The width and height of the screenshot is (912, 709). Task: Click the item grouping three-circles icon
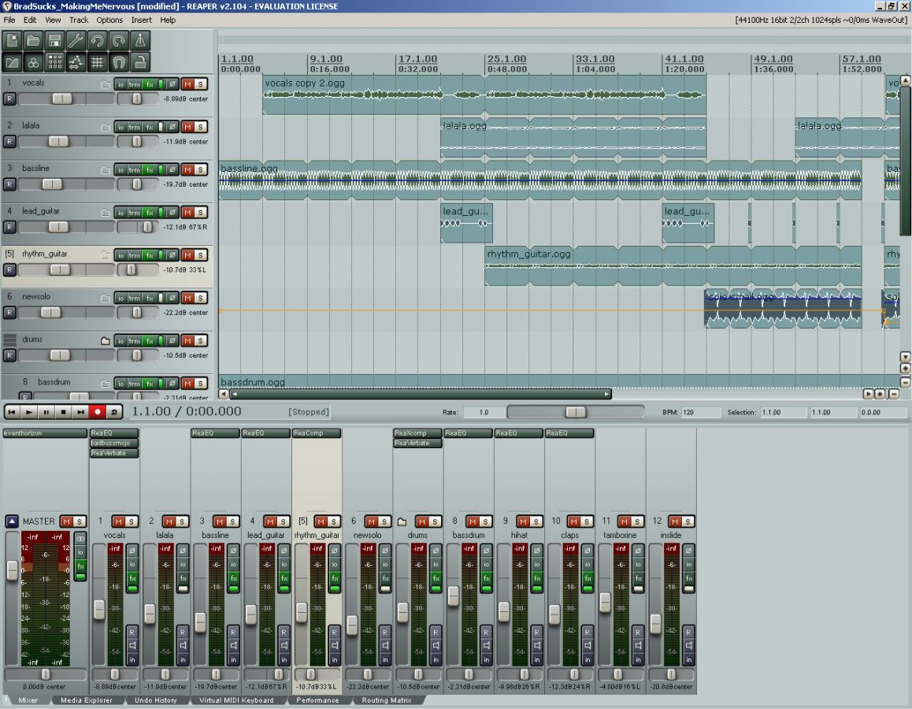pos(34,62)
